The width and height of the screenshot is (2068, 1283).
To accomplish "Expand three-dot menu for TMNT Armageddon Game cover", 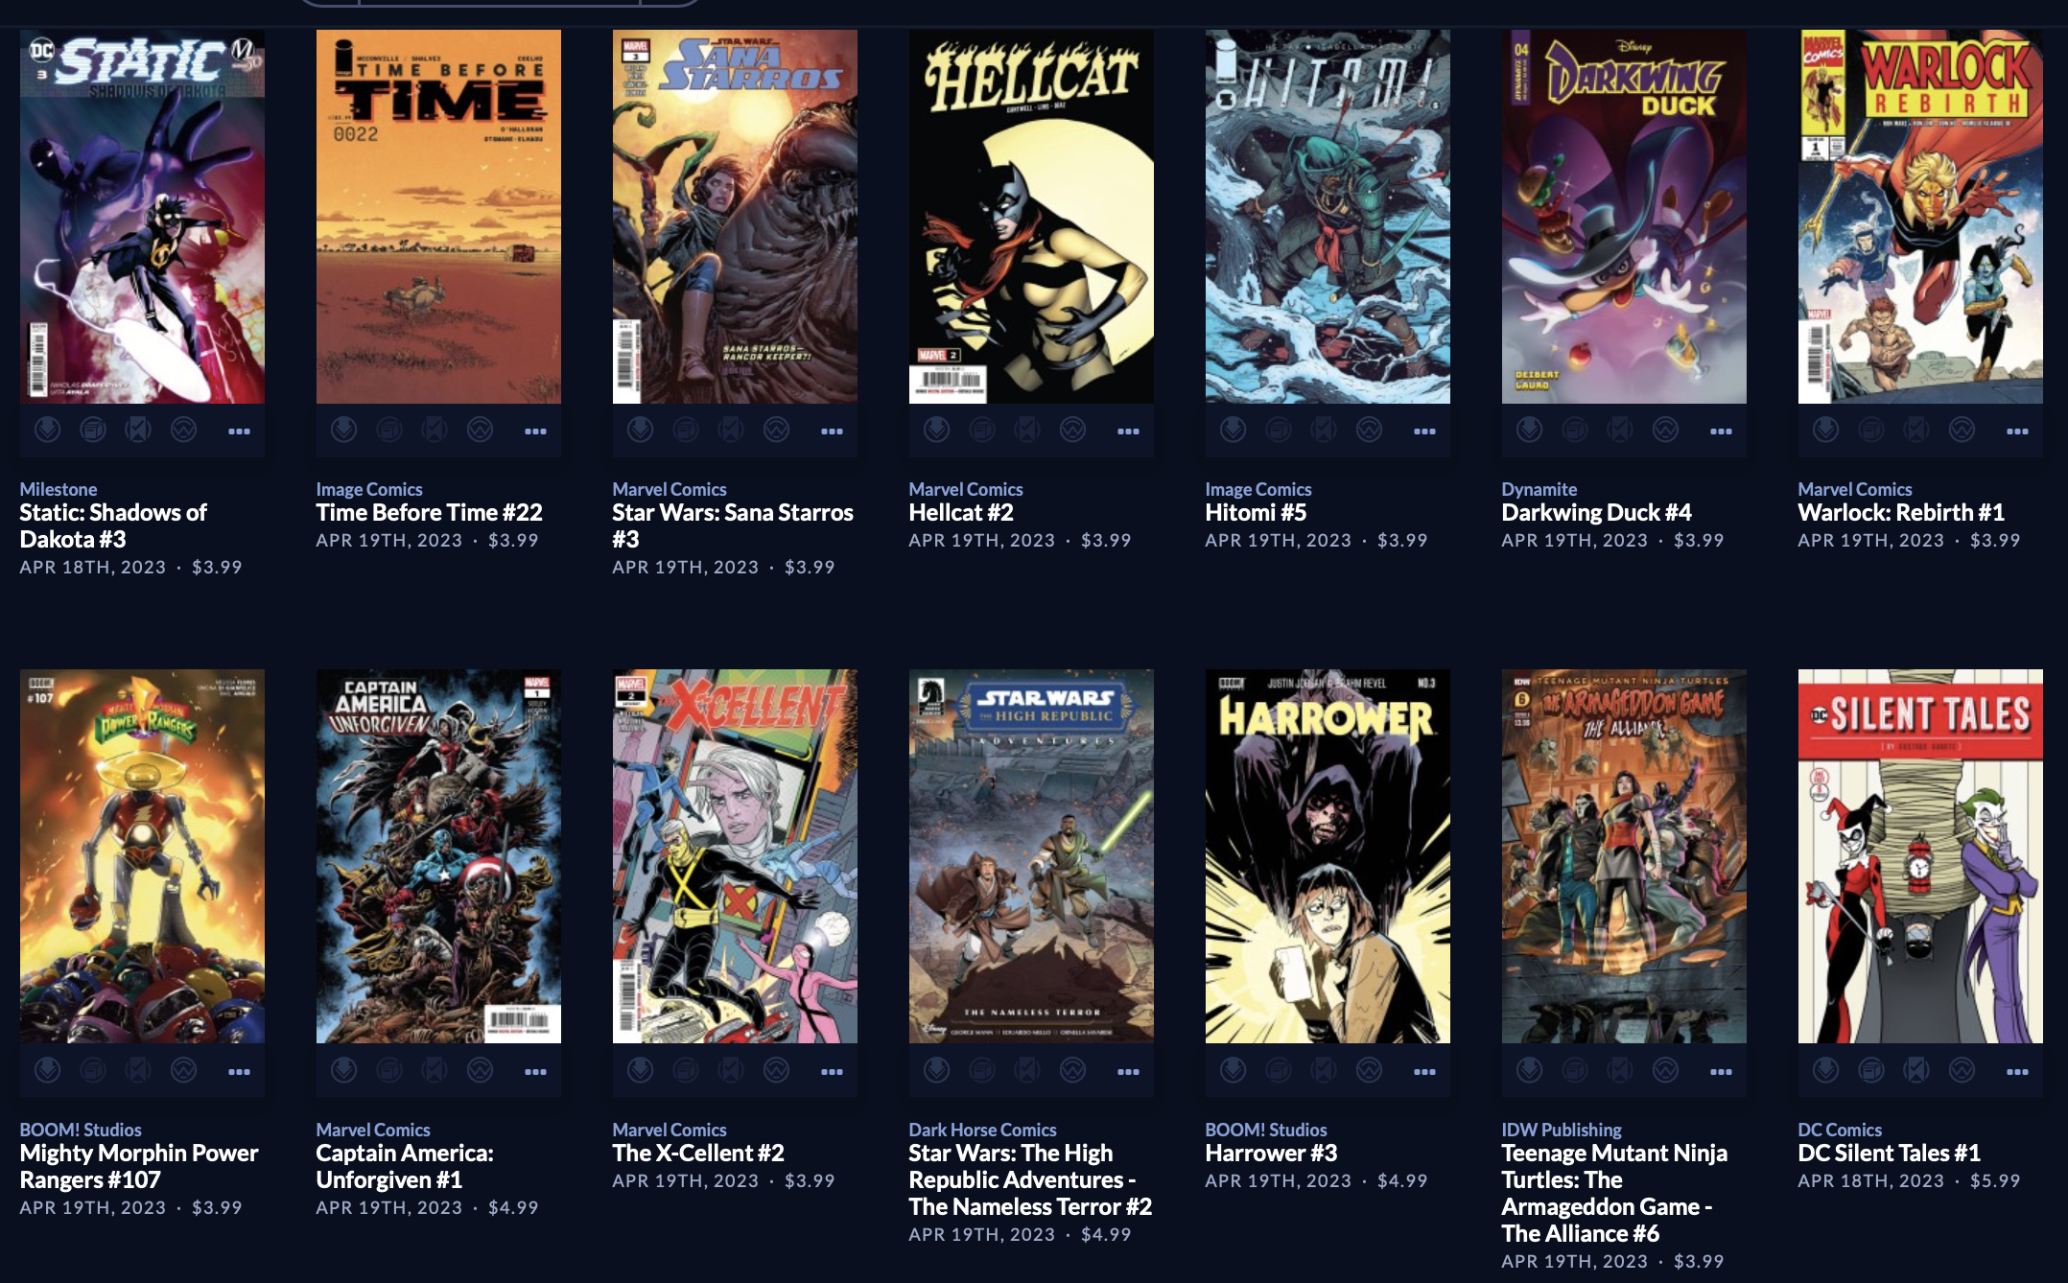I will coord(1721,1071).
